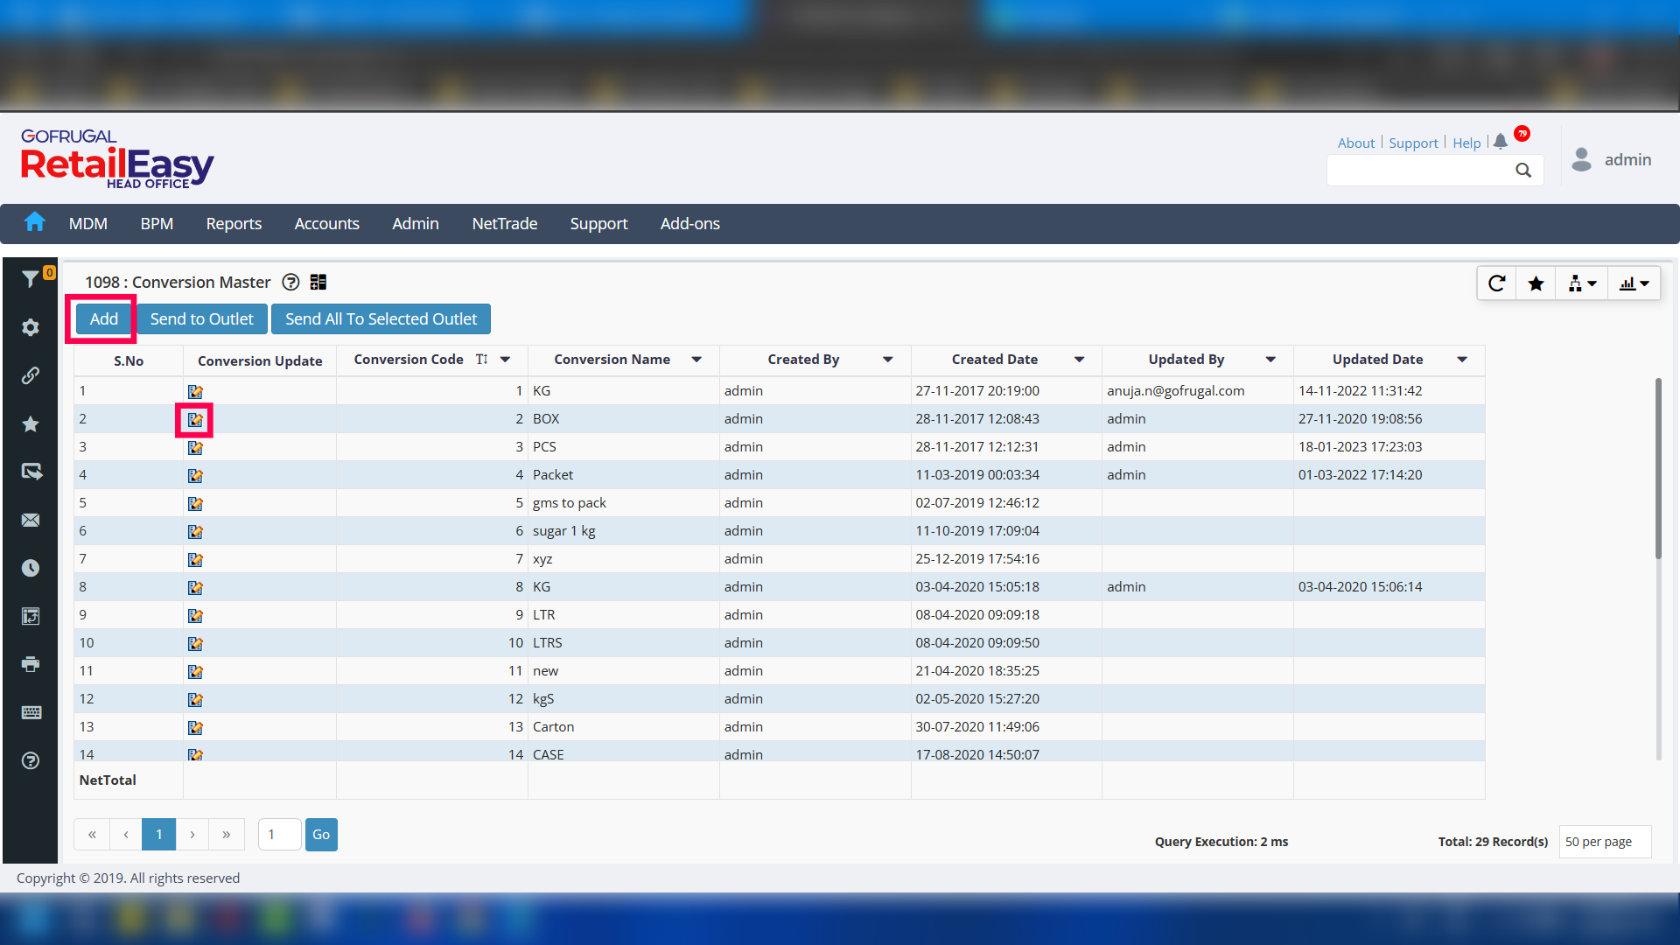Click the Support link near the top
Screen dimensions: 1680x945
pos(1412,143)
